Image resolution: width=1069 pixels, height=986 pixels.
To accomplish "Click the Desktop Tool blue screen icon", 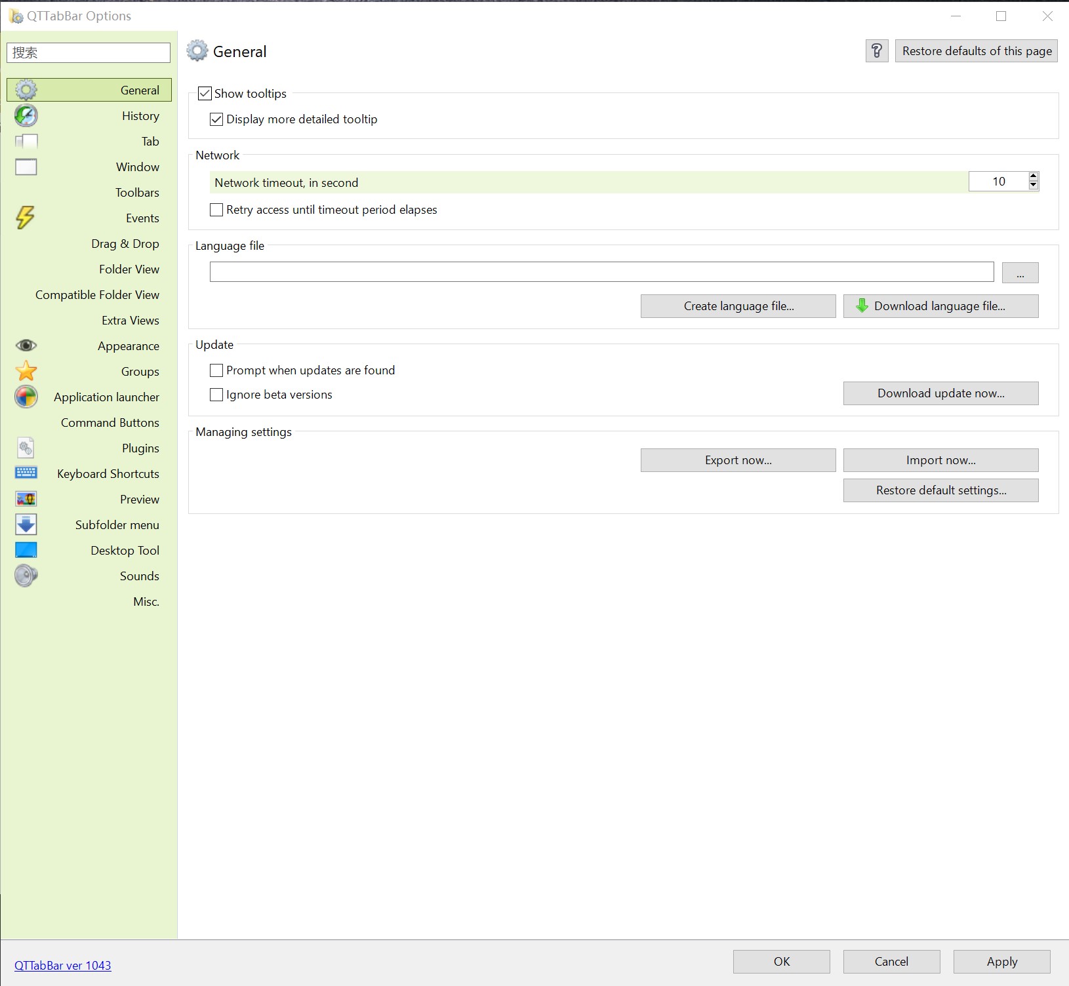I will (x=26, y=550).
